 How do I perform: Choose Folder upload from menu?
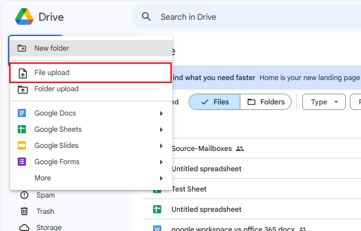tap(91, 89)
